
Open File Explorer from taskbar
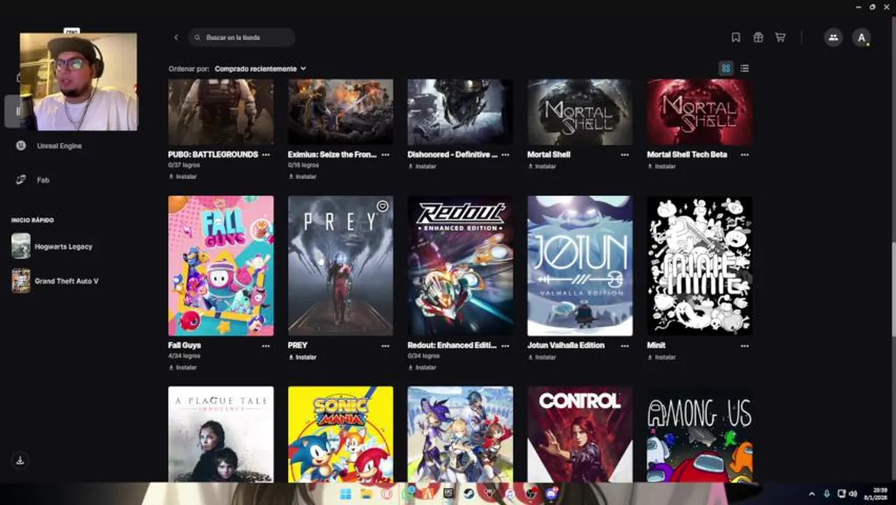(x=366, y=494)
